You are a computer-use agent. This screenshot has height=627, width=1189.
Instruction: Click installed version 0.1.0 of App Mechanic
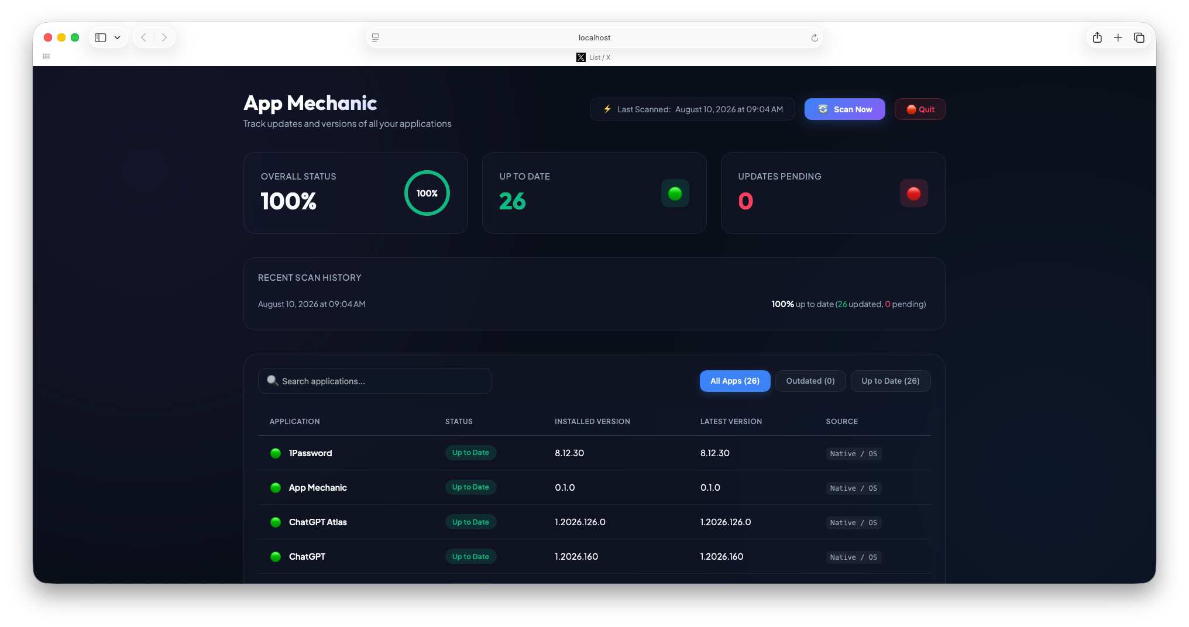click(x=565, y=488)
